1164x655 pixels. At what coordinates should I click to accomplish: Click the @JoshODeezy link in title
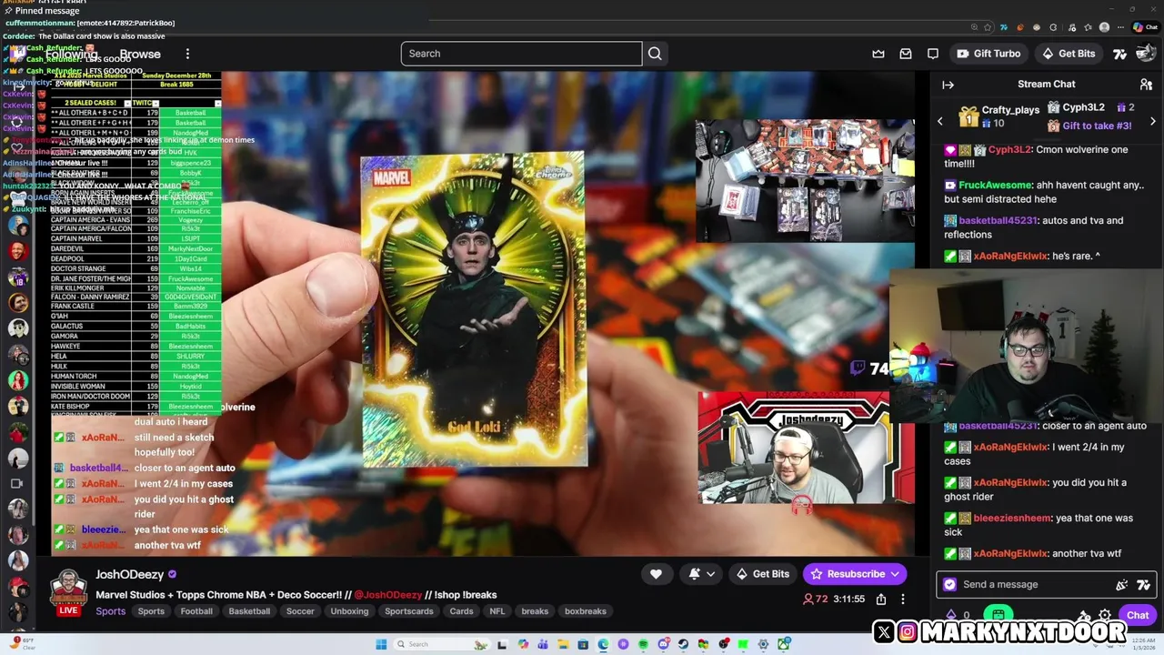click(388, 595)
